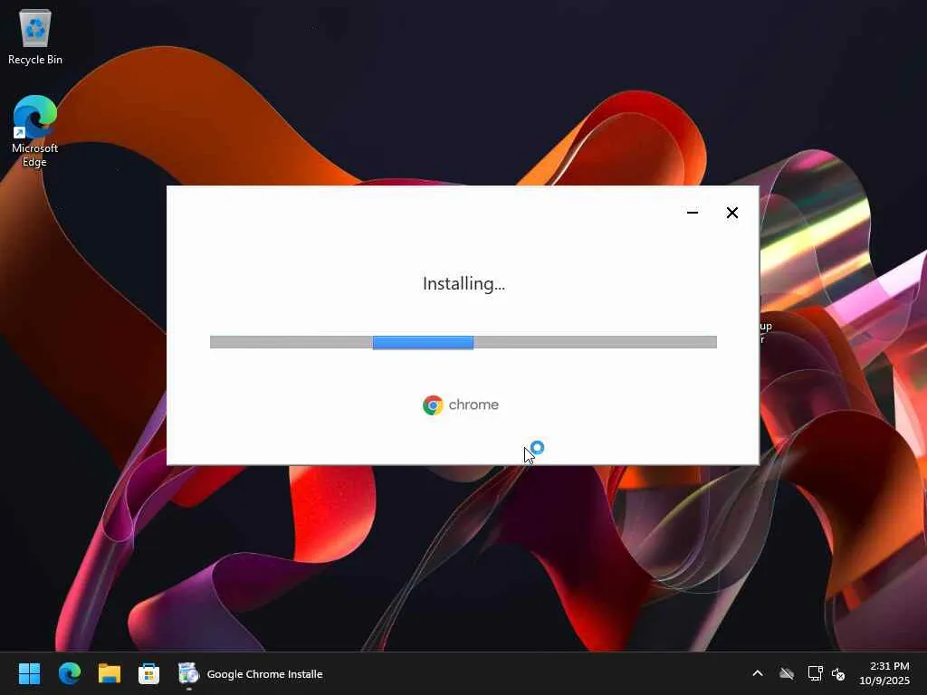Minimize the Chrome installer window
The height and width of the screenshot is (695, 927).
click(693, 213)
